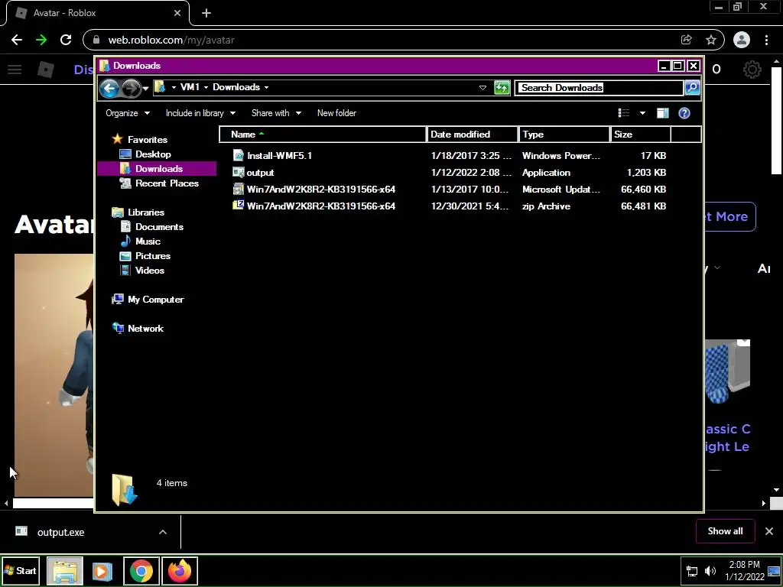Open Windows Explorer taskbar icon
Viewport: 783px width, 587px height.
click(x=65, y=570)
